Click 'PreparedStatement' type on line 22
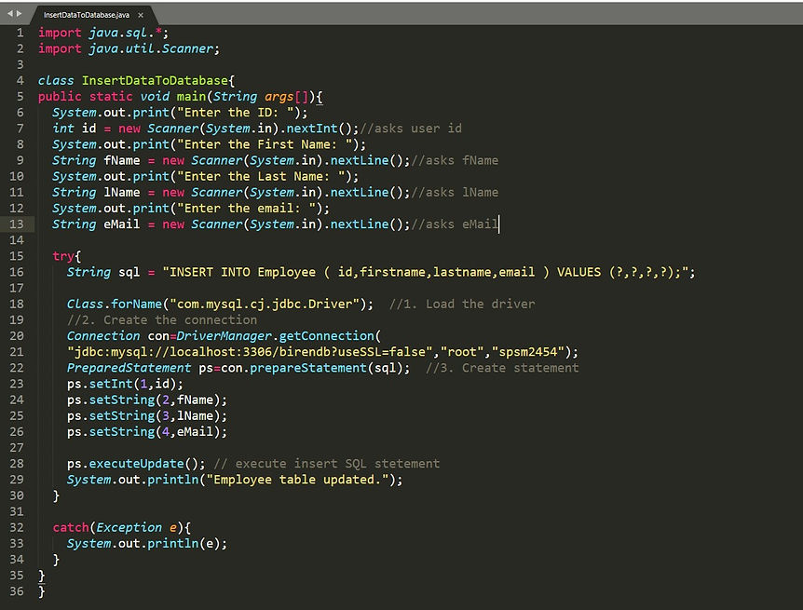The height and width of the screenshot is (610, 803). (129, 368)
